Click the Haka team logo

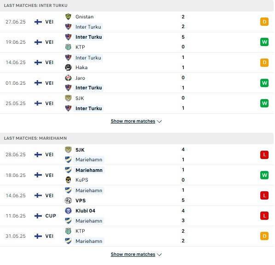tap(68, 67)
